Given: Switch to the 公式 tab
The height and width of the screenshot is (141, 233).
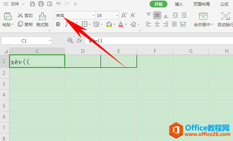Looking at the screenshot, I should point(224,4).
